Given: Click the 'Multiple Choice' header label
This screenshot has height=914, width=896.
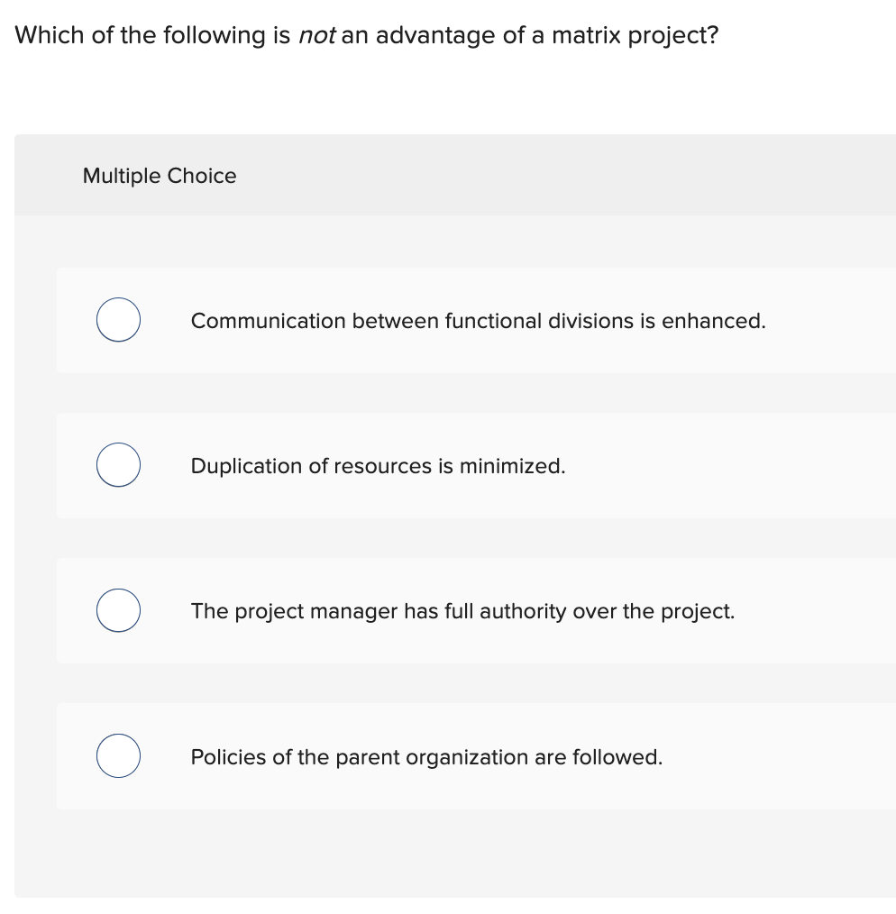Looking at the screenshot, I should (x=159, y=176).
